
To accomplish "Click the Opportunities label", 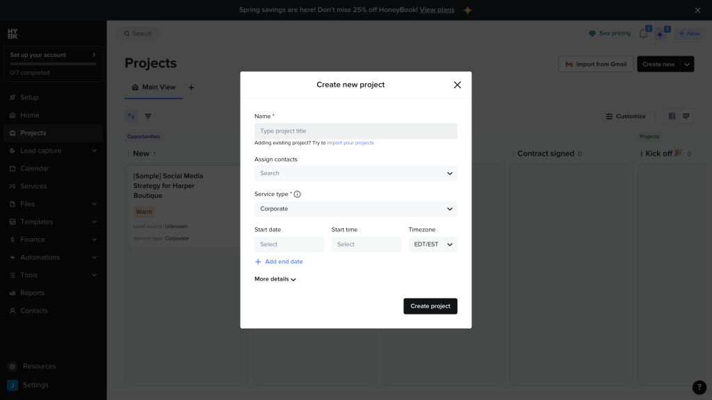I will [143, 137].
